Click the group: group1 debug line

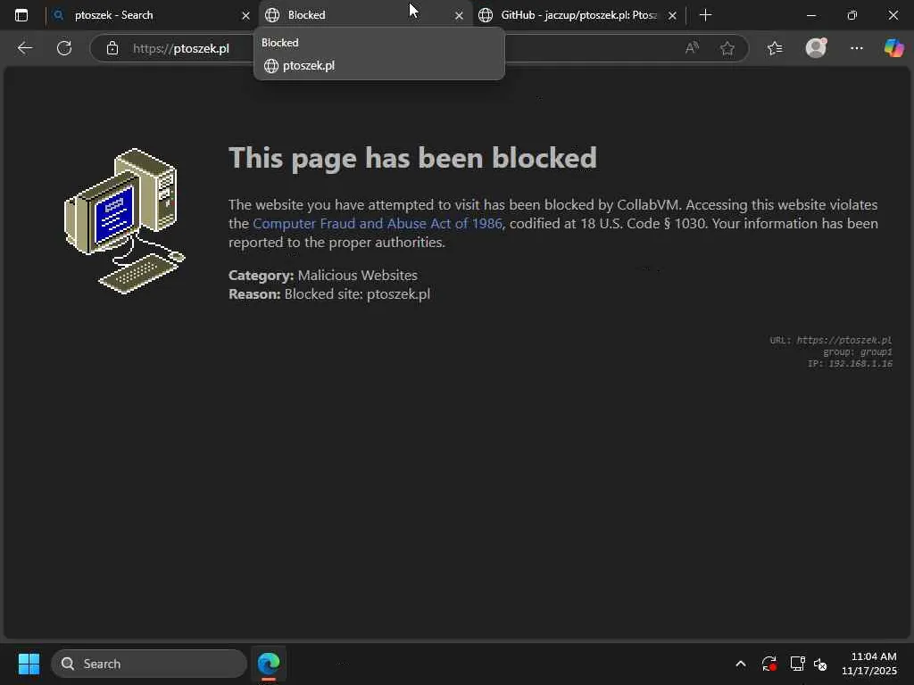pos(858,351)
